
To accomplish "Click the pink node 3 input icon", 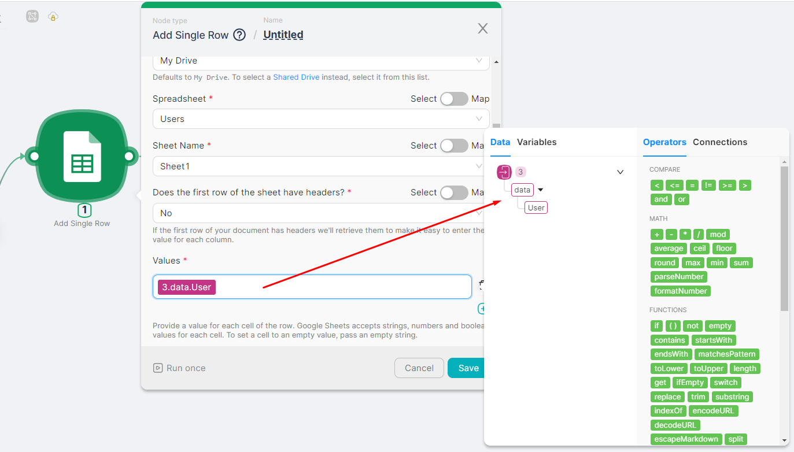I will (x=504, y=172).
